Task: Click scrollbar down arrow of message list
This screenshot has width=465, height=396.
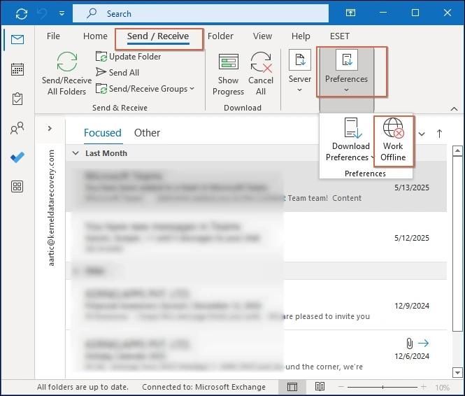Action: [x=457, y=373]
